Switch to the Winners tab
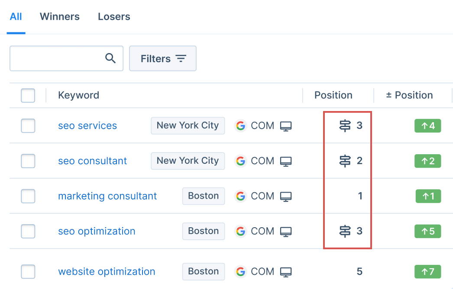This screenshot has width=453, height=289. [x=59, y=16]
